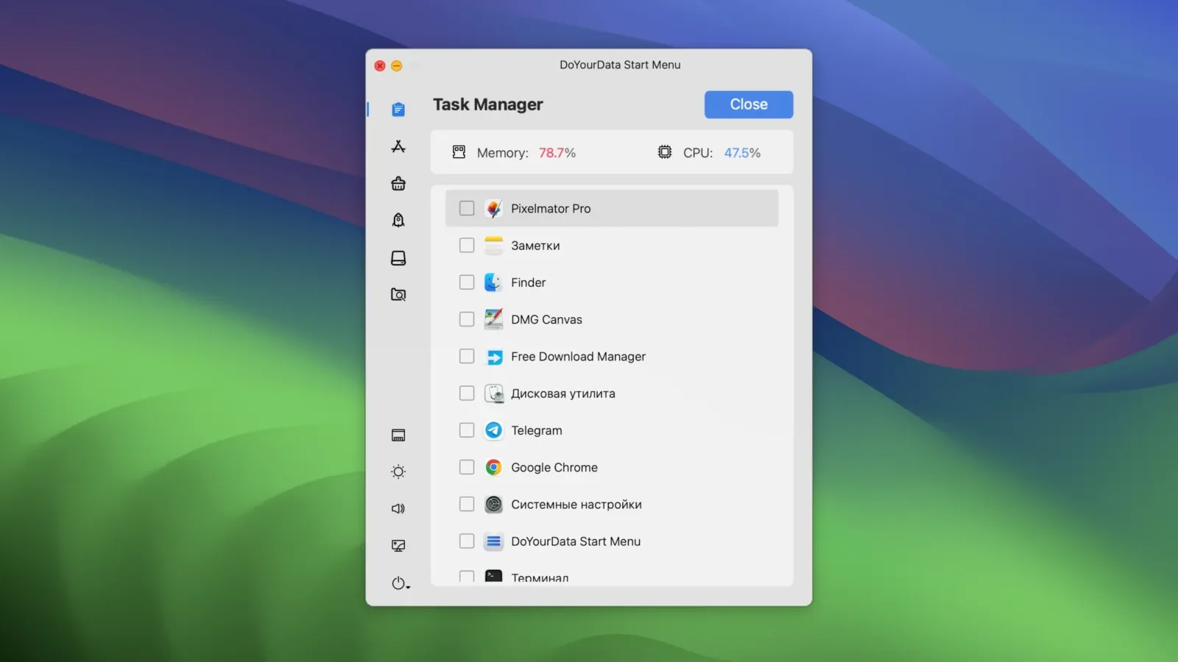Open the Task Manager clipboard icon
Screen dimensions: 1178x662
[x=398, y=108]
